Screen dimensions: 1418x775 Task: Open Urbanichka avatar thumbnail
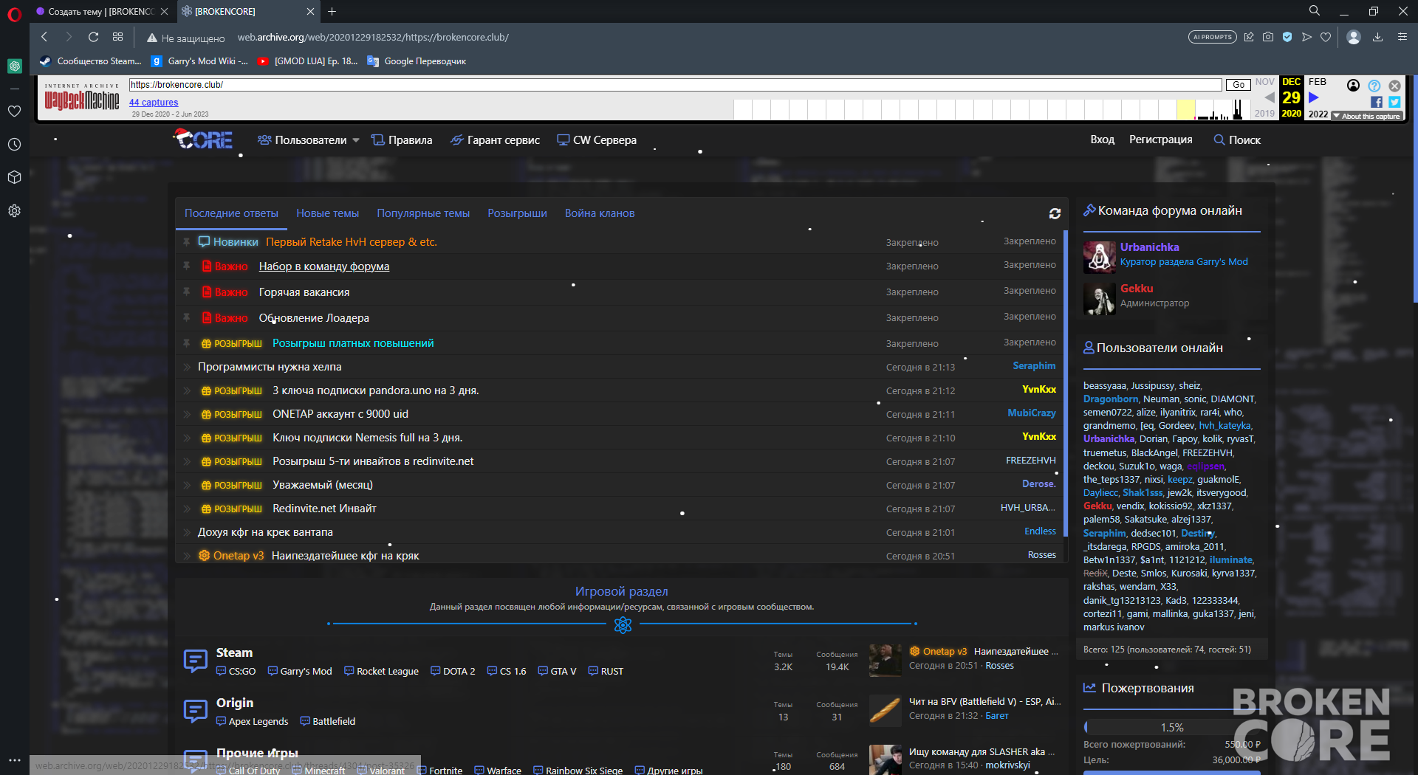click(1099, 257)
